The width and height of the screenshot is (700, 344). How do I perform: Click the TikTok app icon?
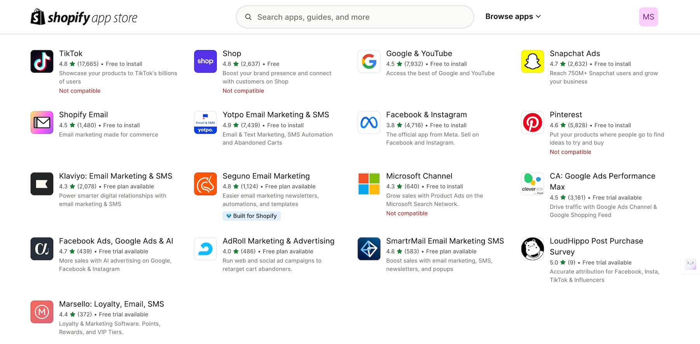pyautogui.click(x=42, y=61)
